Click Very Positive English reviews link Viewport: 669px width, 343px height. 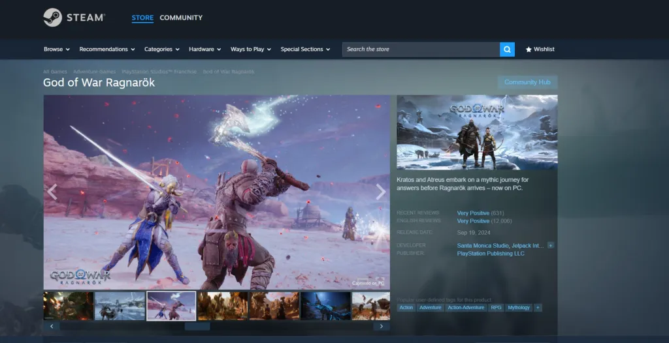tap(473, 221)
